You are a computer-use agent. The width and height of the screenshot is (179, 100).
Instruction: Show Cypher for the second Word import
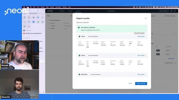click(141, 56)
